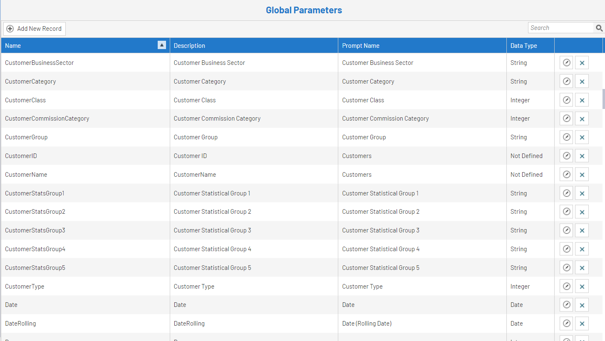Click the search magnifier icon

pyautogui.click(x=599, y=28)
